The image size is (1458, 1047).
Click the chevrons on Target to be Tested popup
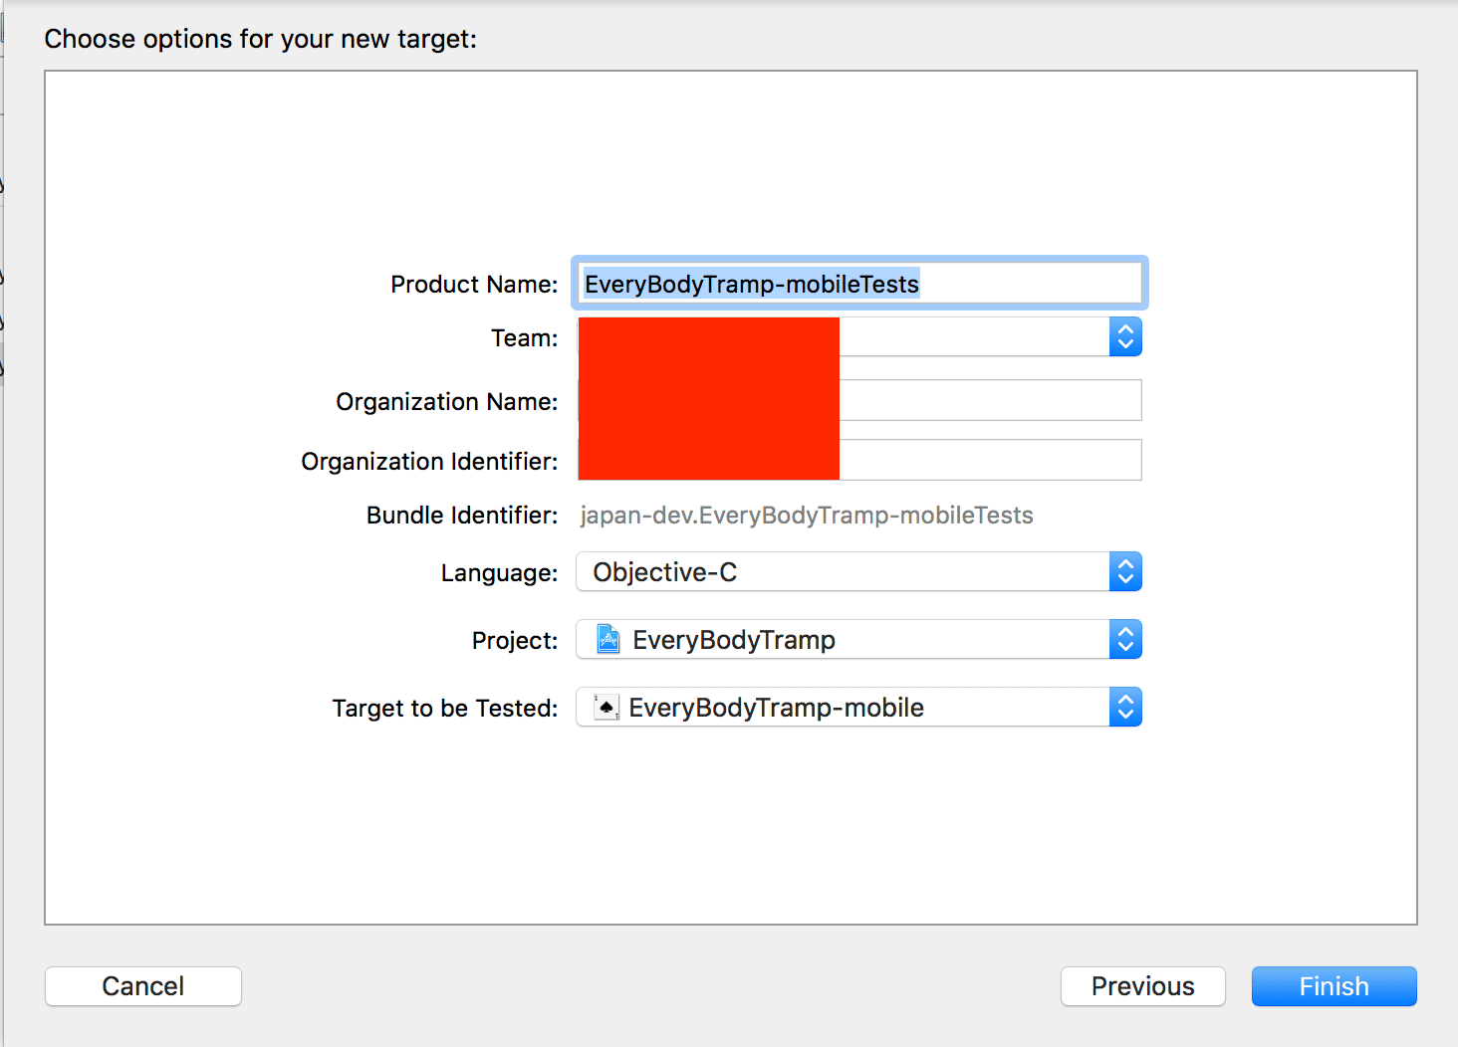[1124, 707]
